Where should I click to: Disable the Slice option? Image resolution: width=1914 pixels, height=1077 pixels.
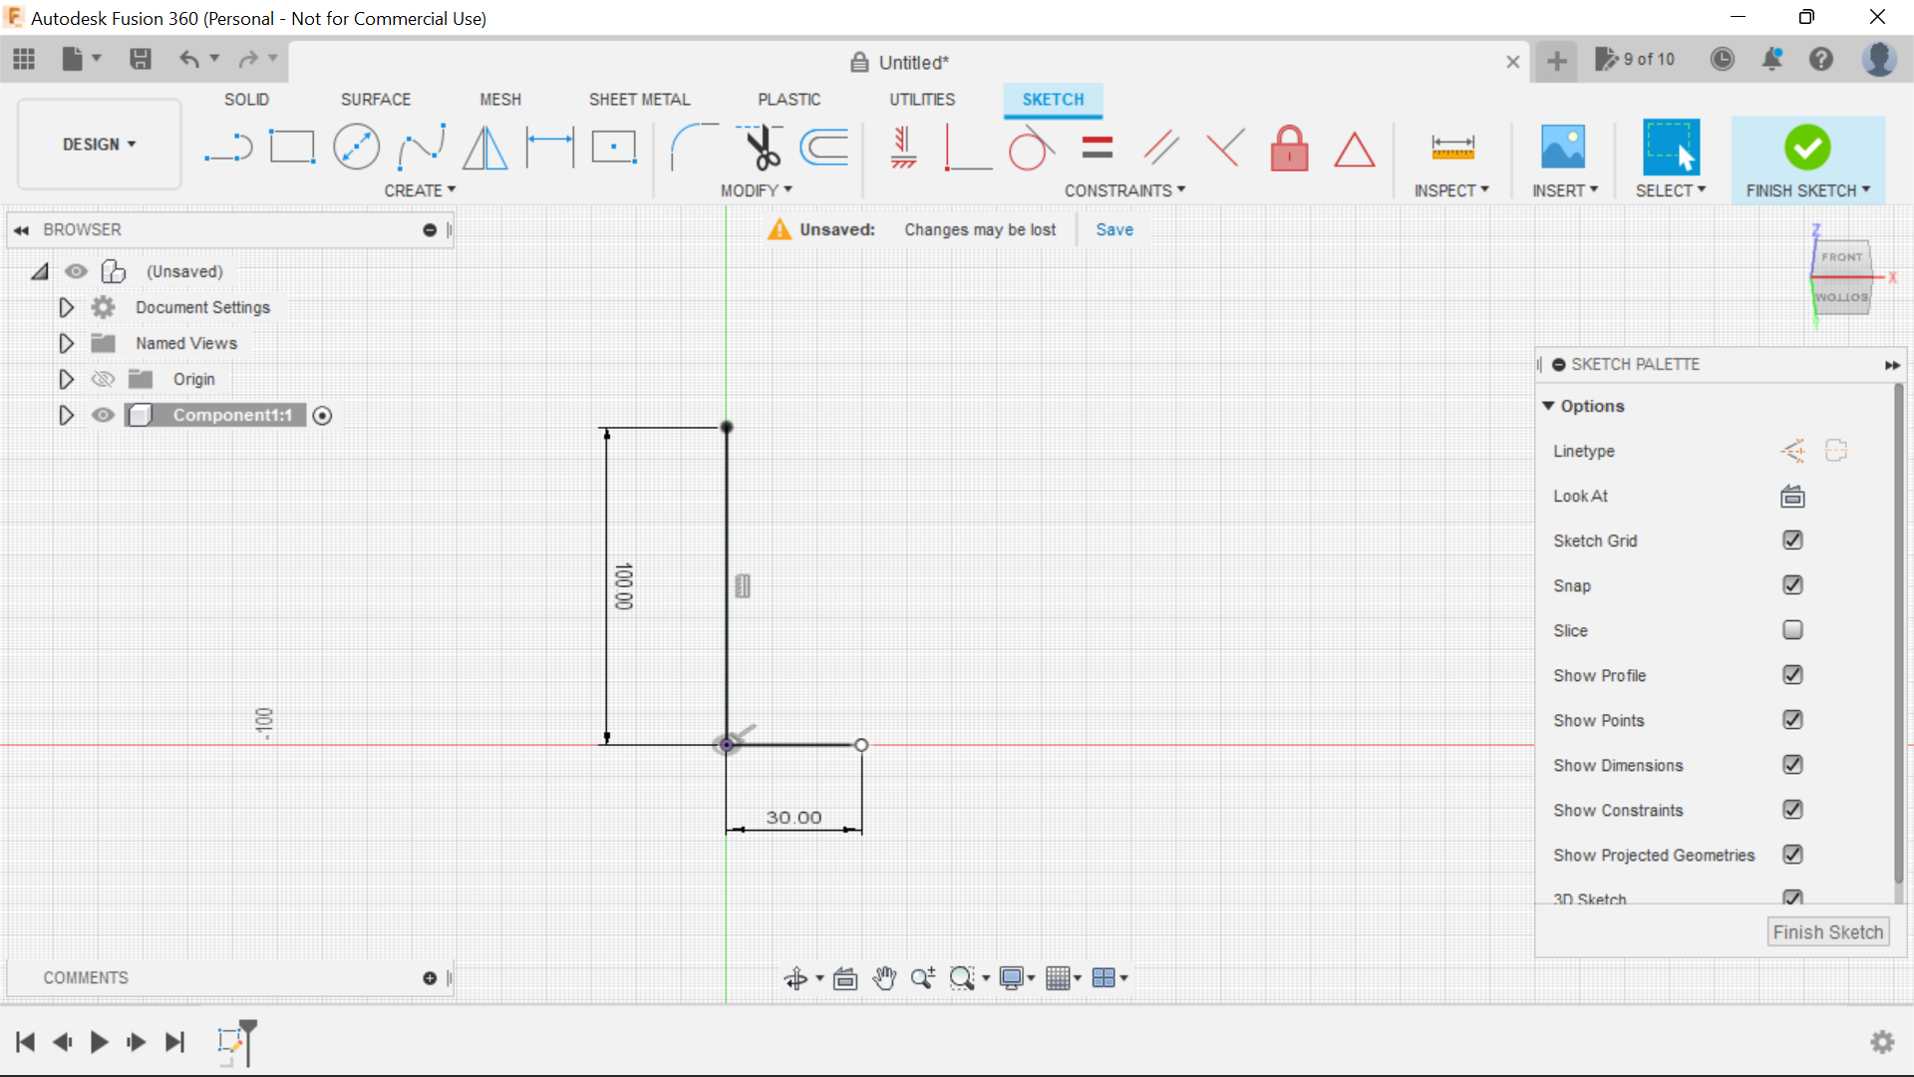click(1792, 630)
